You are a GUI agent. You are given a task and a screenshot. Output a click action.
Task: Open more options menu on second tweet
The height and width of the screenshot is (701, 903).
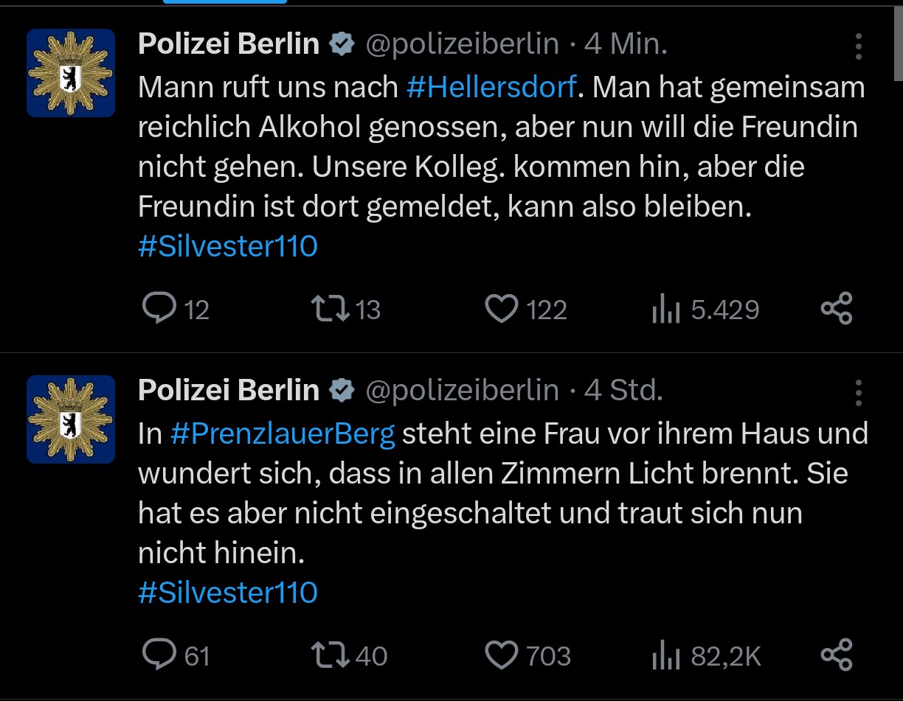click(x=859, y=393)
